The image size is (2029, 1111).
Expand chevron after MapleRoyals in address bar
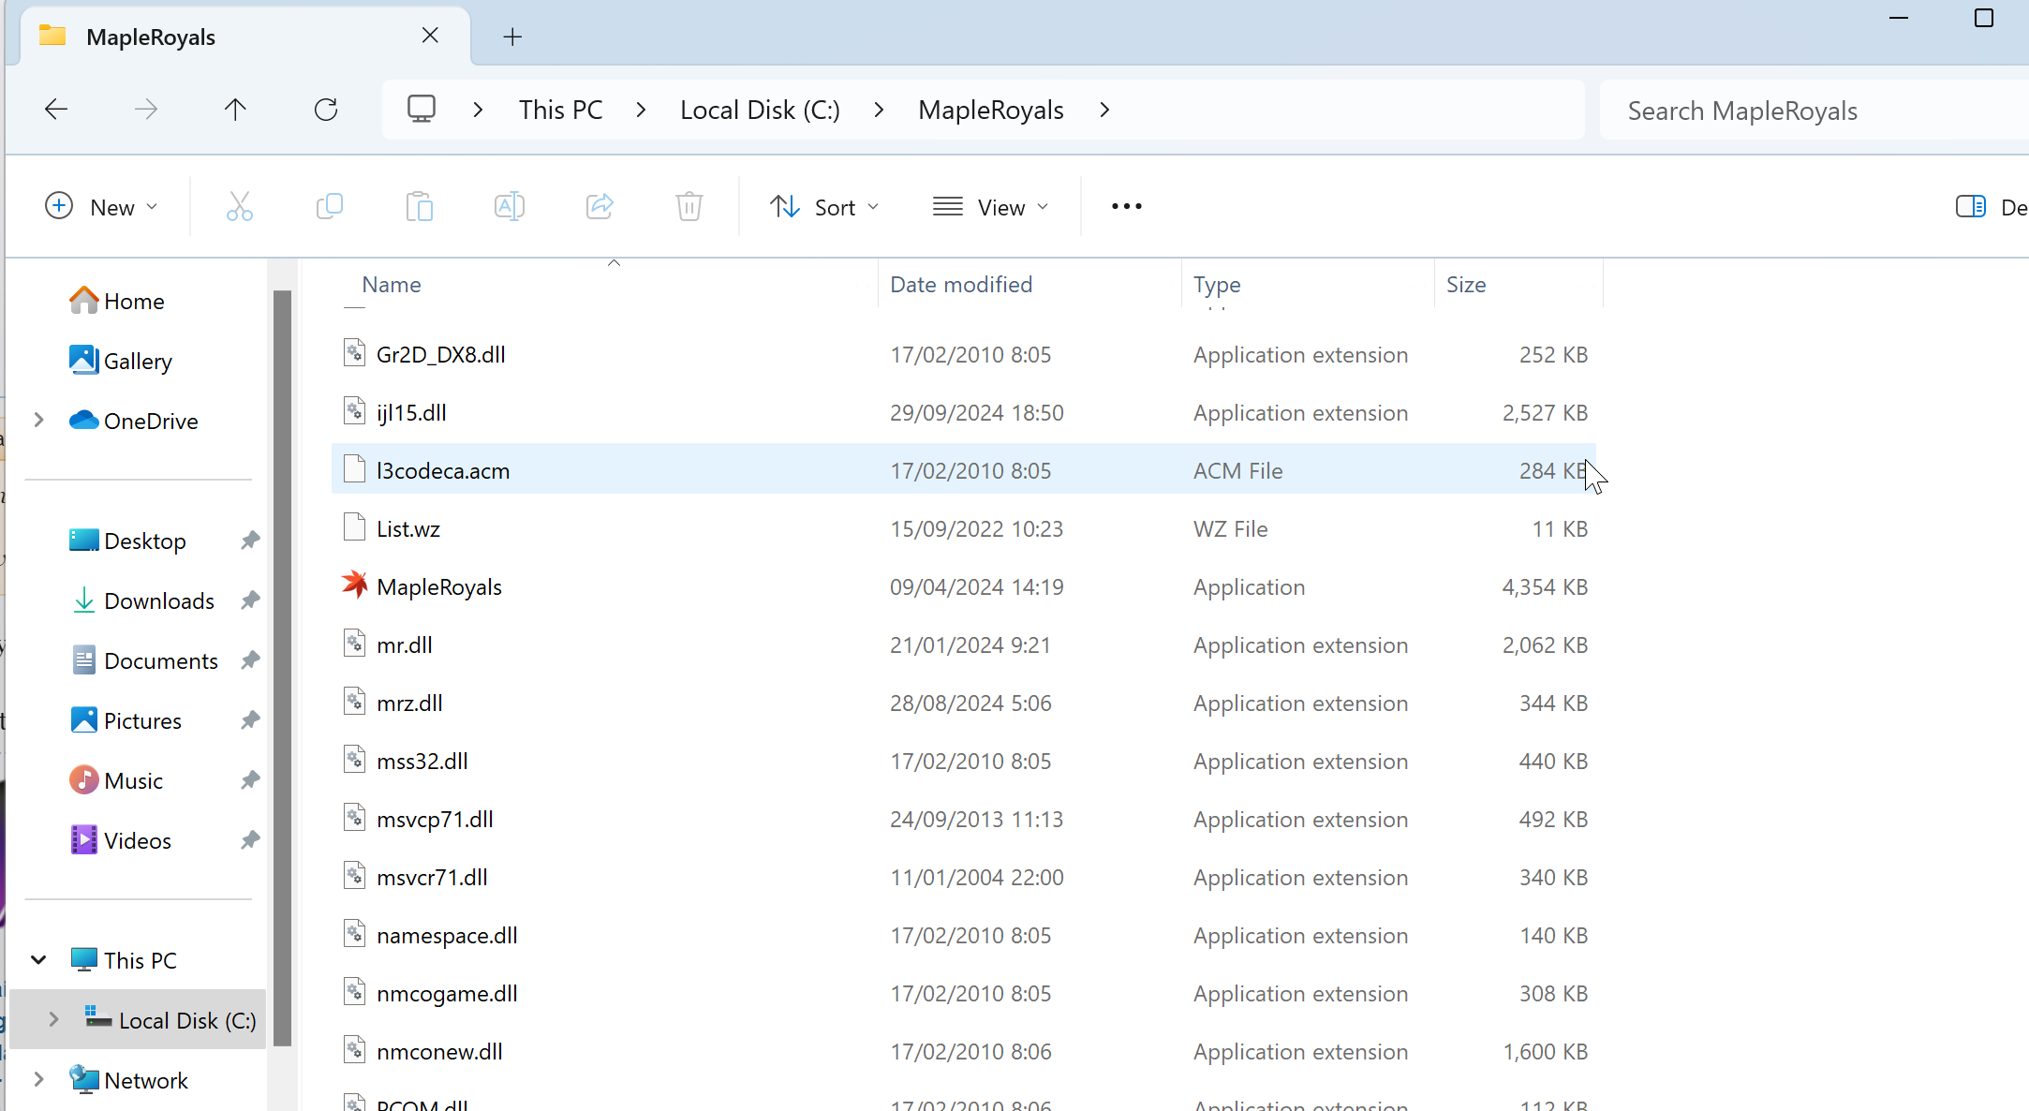[x=1104, y=110]
